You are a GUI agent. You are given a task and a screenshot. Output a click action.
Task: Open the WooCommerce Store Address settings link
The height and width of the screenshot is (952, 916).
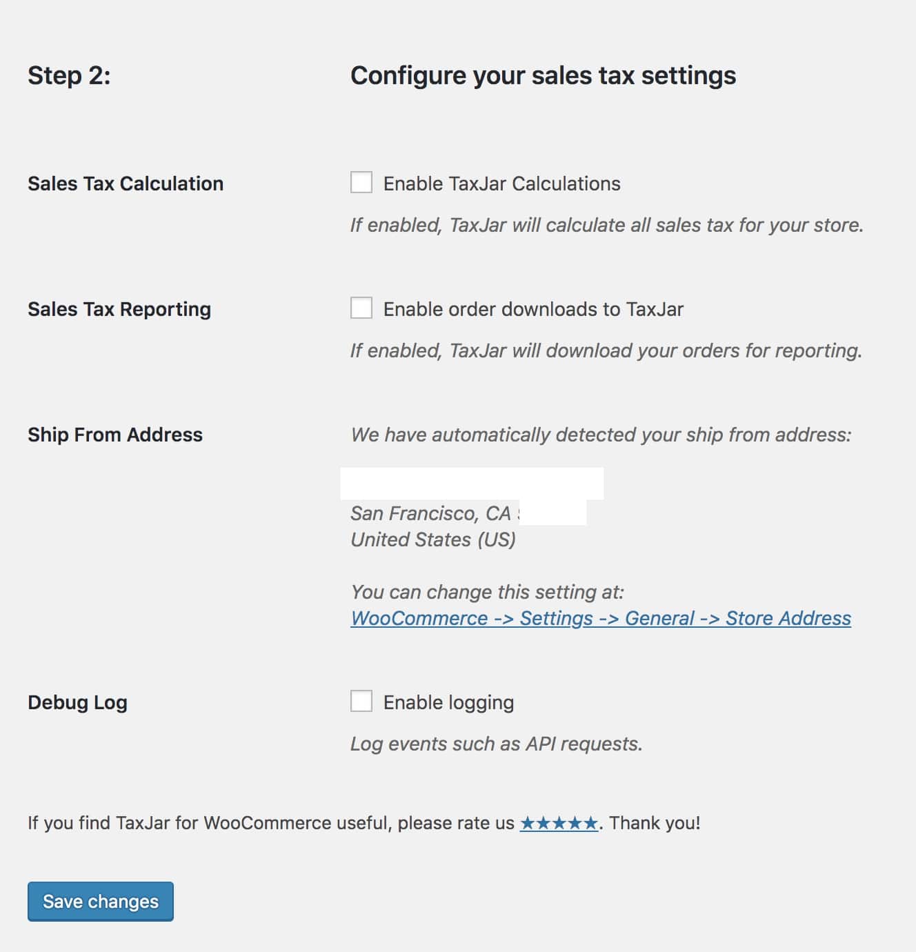click(601, 618)
